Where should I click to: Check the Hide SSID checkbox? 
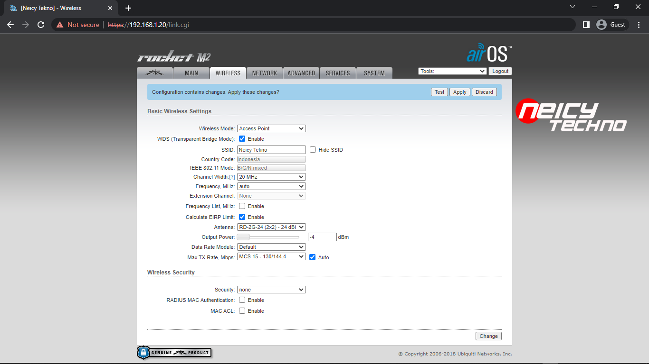click(313, 150)
